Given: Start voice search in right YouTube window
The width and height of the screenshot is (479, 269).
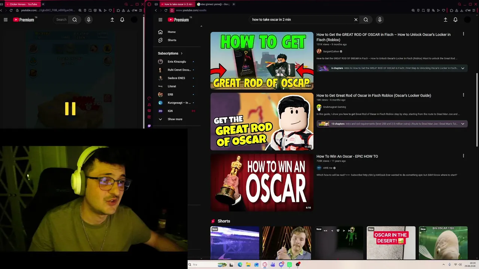Looking at the screenshot, I should point(380,19).
